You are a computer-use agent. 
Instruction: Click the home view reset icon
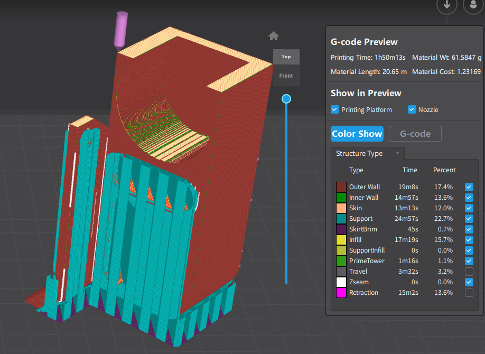tap(274, 36)
